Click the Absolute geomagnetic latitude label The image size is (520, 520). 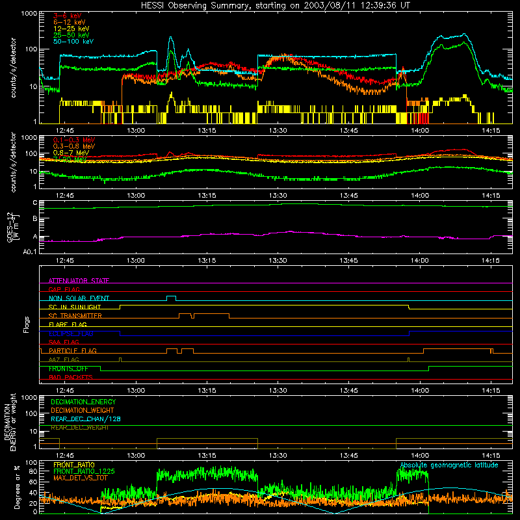(449, 465)
